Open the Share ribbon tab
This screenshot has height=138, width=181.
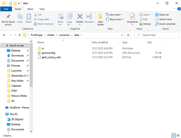[x=30, y=9]
